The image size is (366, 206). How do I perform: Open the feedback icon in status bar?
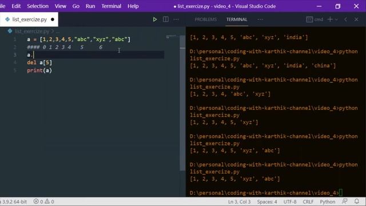coord(344,201)
